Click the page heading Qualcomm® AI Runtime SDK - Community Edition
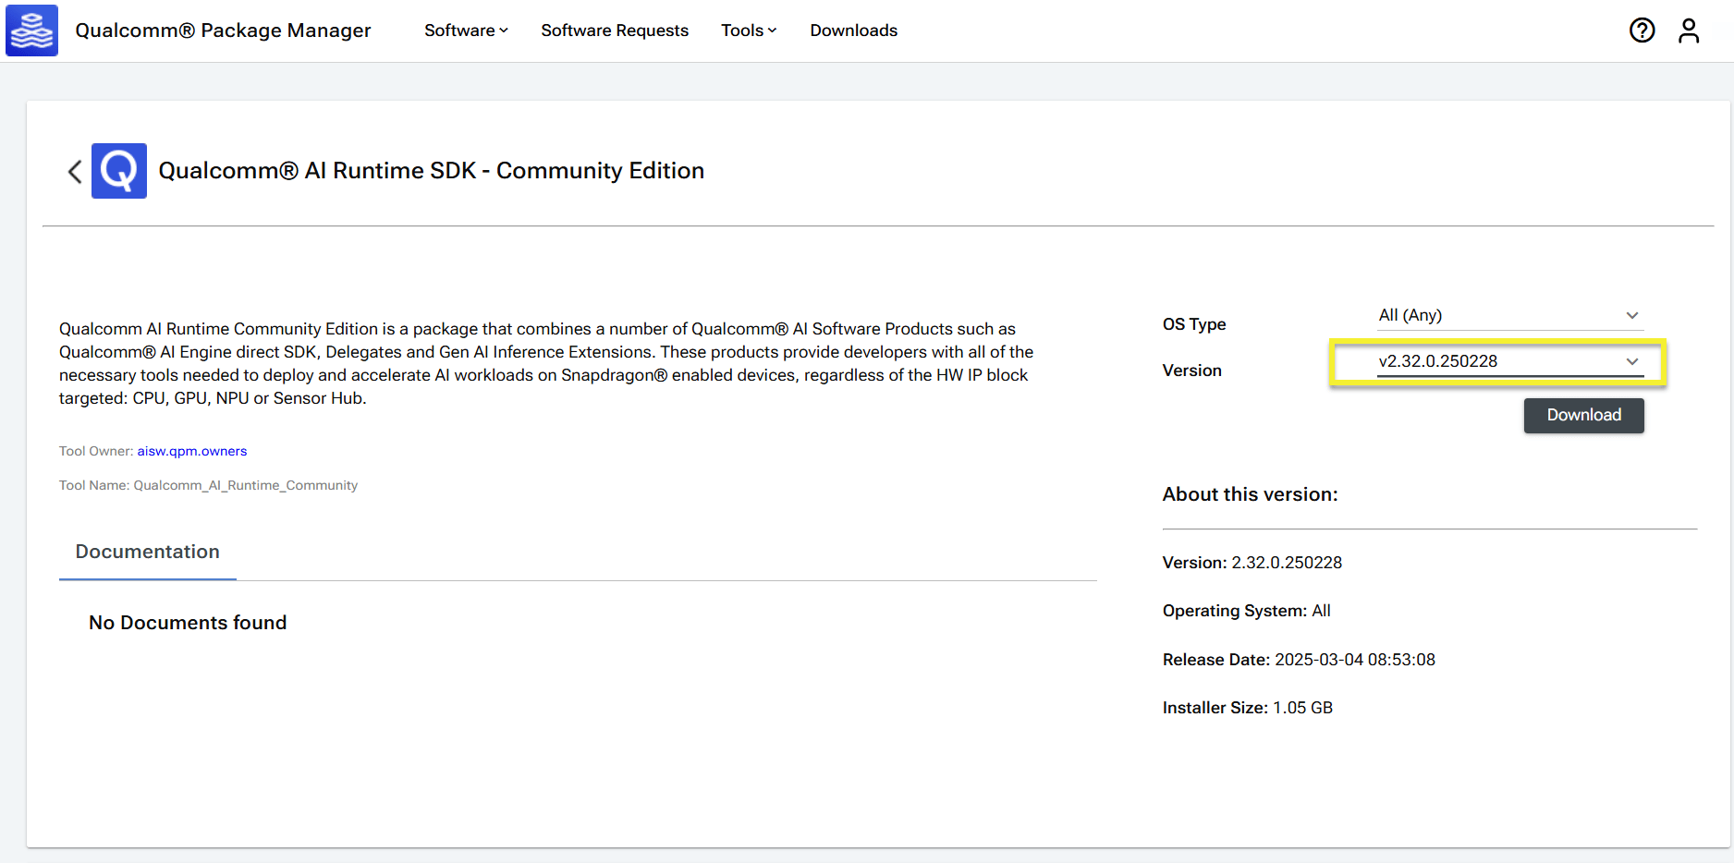The width and height of the screenshot is (1734, 863). coord(432,171)
